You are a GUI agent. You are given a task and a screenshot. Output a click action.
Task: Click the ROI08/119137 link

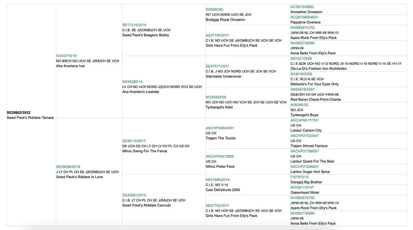click(302, 188)
